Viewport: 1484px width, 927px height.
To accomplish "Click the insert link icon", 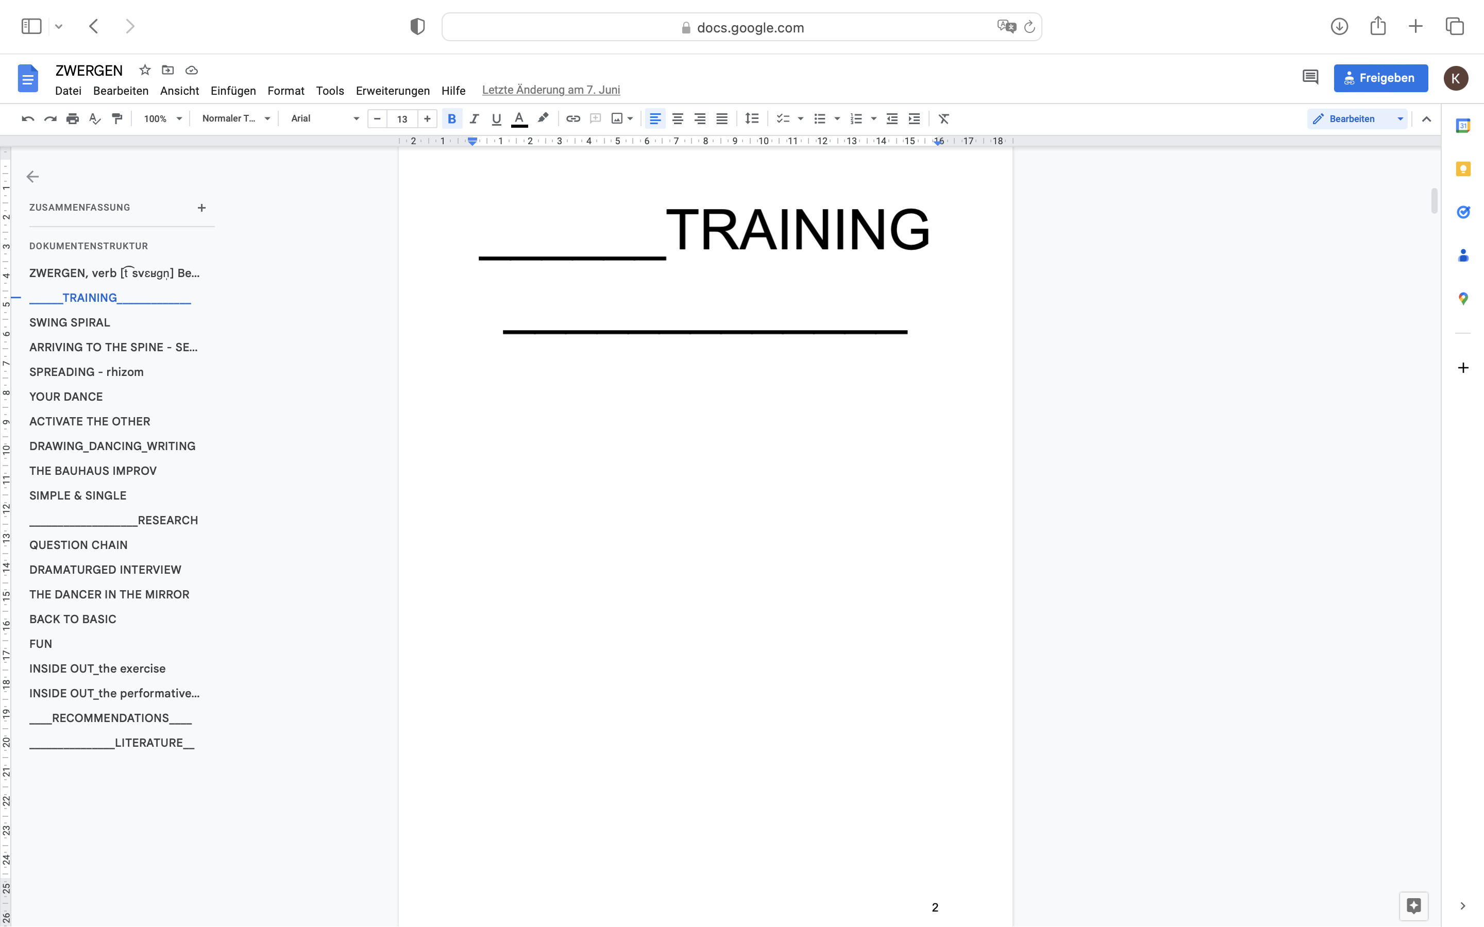I will click(573, 119).
